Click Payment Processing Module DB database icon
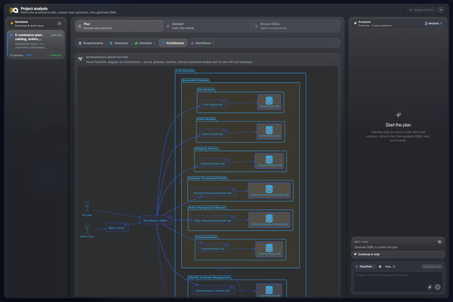 tap(270, 190)
